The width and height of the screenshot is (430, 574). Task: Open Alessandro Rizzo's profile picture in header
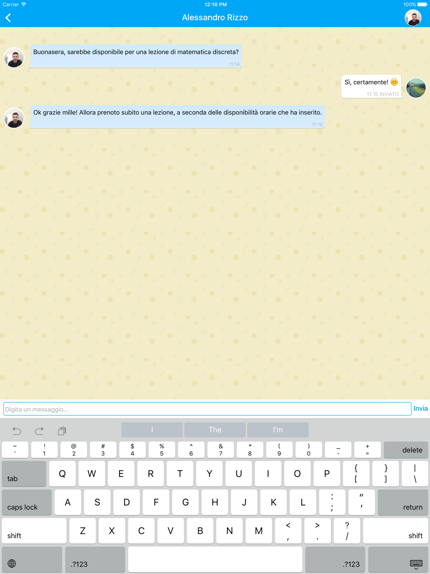click(413, 18)
